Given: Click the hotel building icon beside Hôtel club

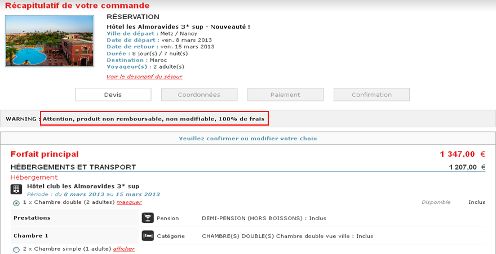Looking at the screenshot, I should (x=16, y=189).
